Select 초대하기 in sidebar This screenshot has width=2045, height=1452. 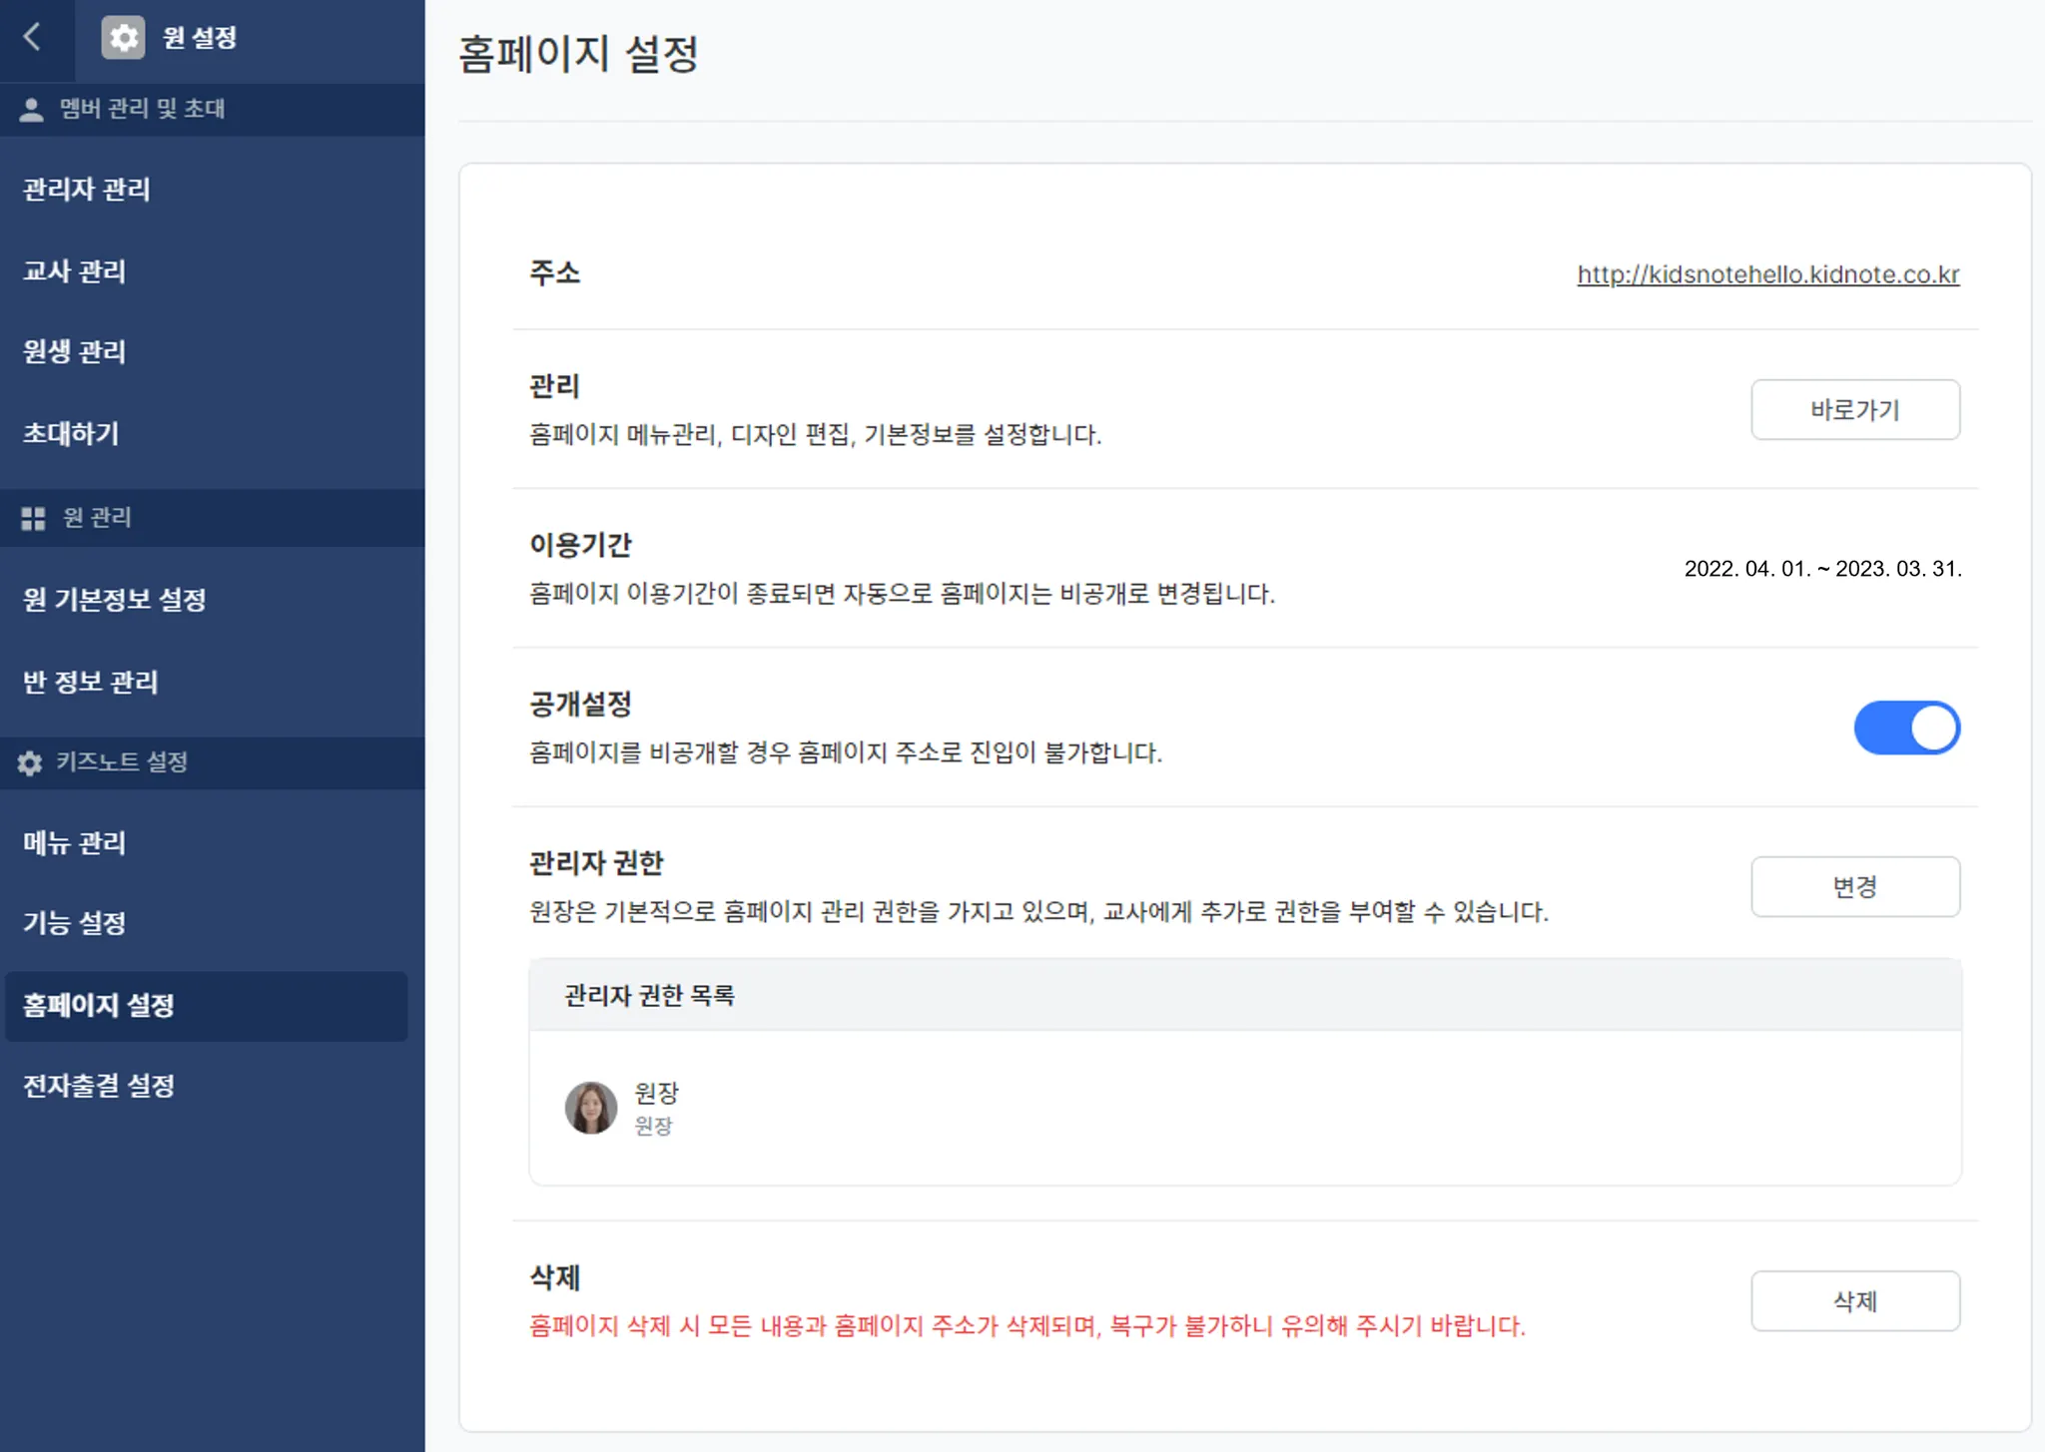(71, 434)
